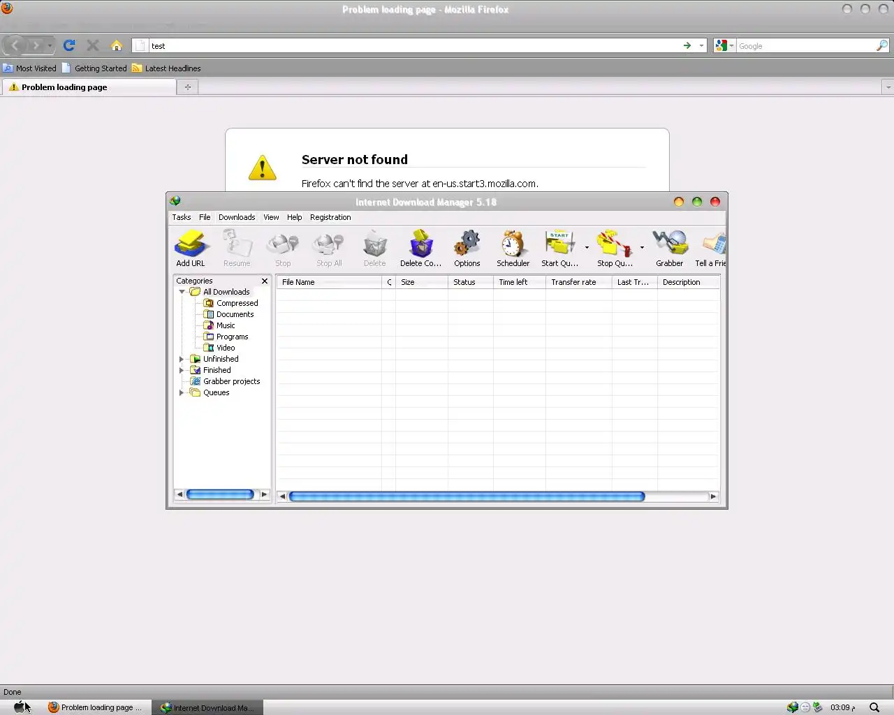
Task: Open the Grabber tool icon
Action: click(670, 248)
